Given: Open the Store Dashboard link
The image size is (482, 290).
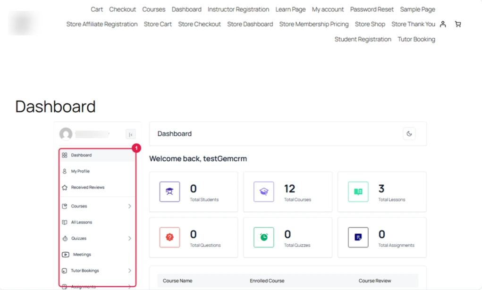Looking at the screenshot, I should tap(250, 24).
